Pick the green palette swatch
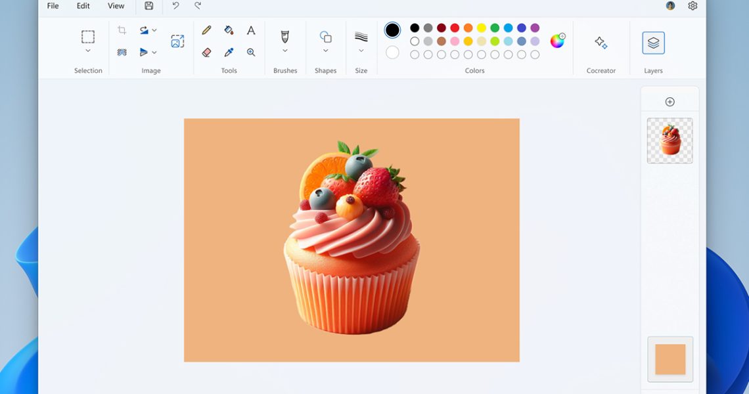The image size is (749, 394). click(495, 28)
